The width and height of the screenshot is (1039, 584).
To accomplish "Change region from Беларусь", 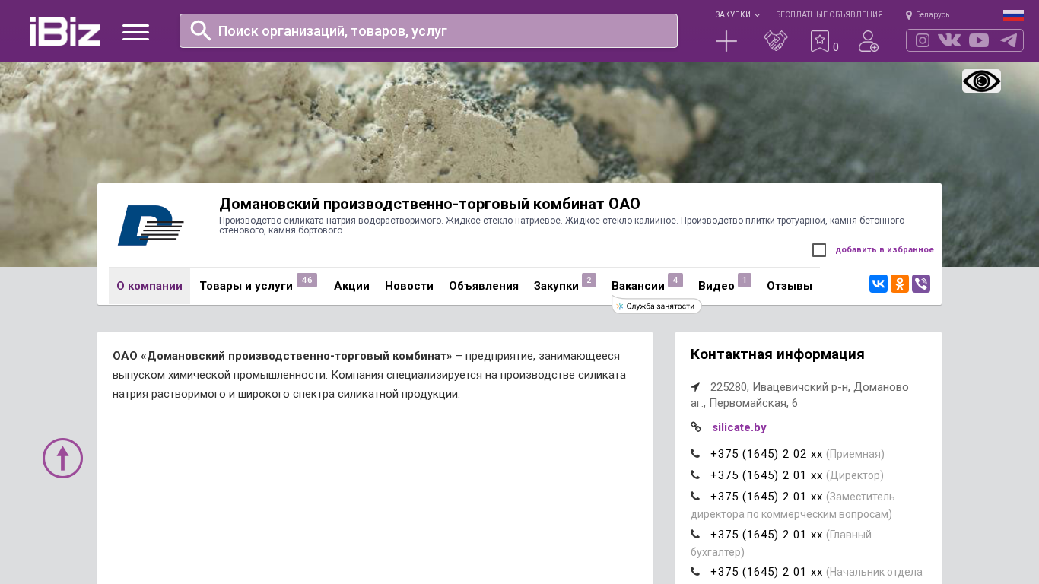I will pyautogui.click(x=933, y=15).
